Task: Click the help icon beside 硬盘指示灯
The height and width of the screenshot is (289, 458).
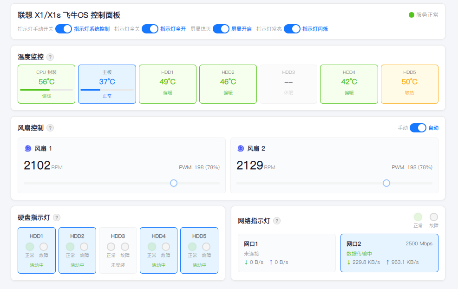Action: click(57, 217)
